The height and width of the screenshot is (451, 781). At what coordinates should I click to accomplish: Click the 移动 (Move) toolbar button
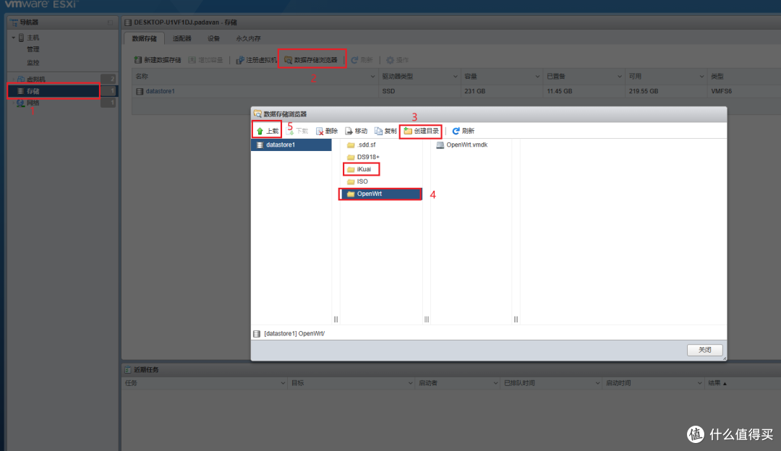tap(356, 131)
